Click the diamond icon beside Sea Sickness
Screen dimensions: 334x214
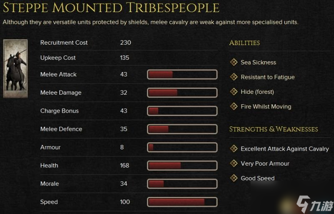pyautogui.click(x=234, y=62)
